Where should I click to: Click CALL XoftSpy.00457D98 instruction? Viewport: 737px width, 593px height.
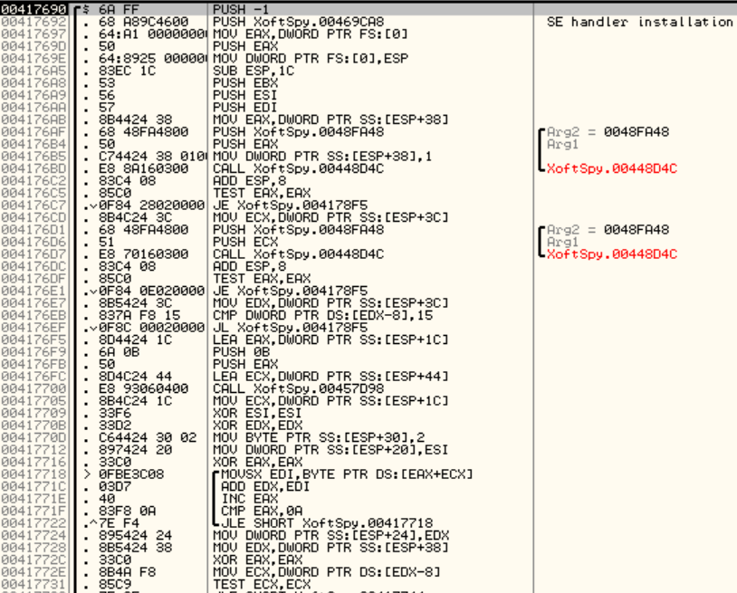click(299, 388)
